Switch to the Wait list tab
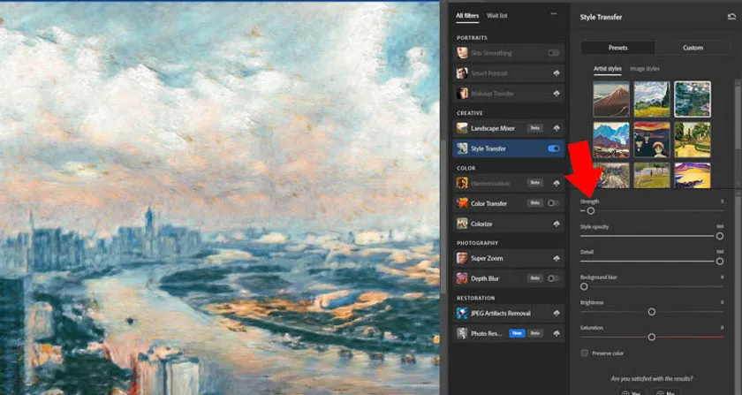 (x=497, y=16)
